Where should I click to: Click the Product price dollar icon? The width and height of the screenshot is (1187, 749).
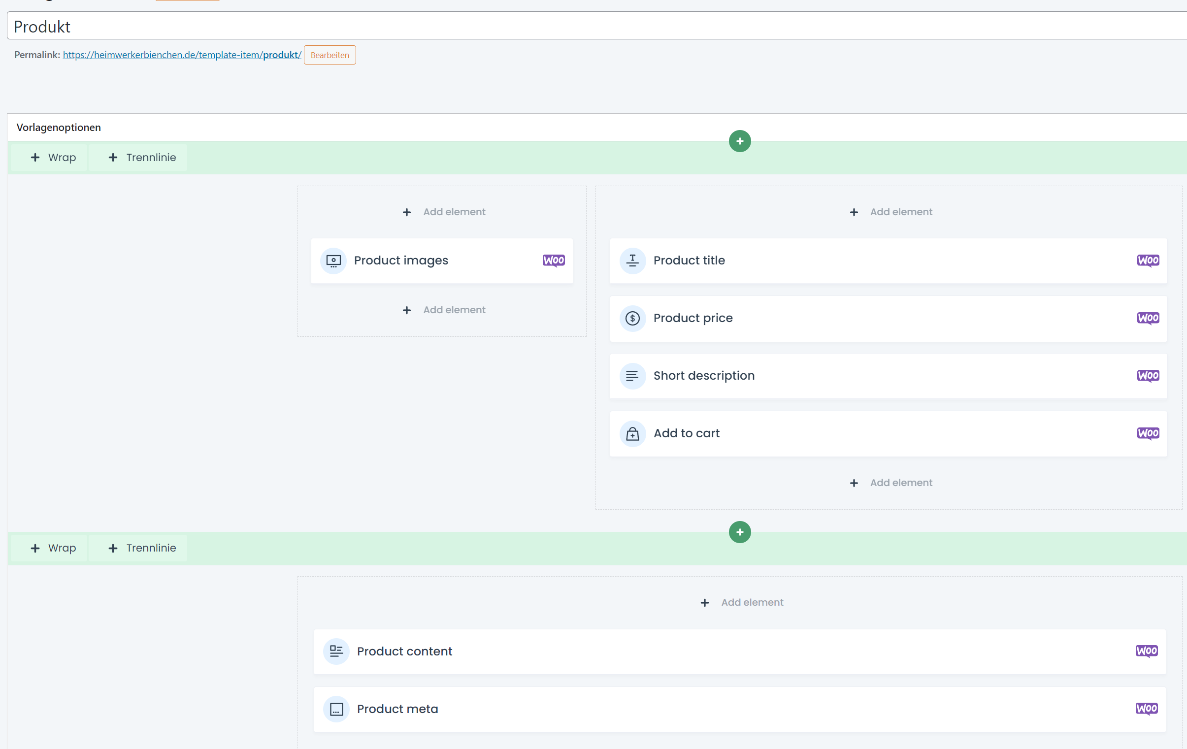coord(632,318)
